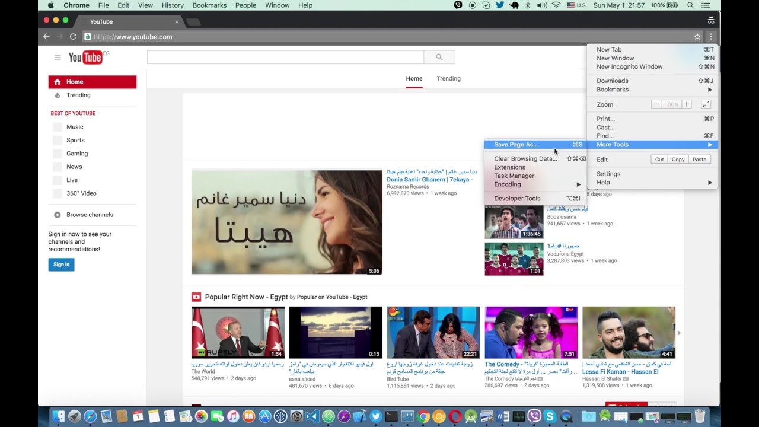This screenshot has height=427, width=759.
Task: Click the Copy button in Edit row
Action: 678,160
